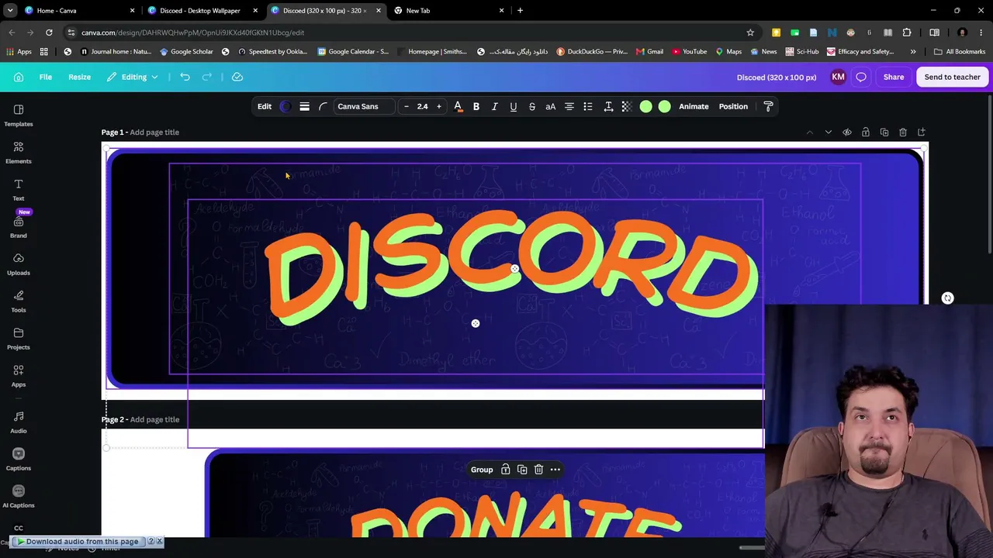Open the File menu
This screenshot has height=558, width=993.
46,77
